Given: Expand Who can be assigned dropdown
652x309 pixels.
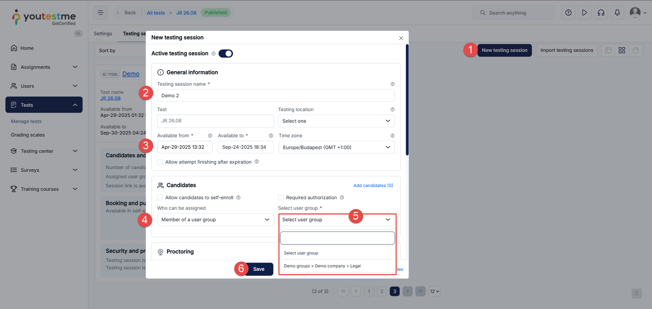Looking at the screenshot, I should 215,220.
